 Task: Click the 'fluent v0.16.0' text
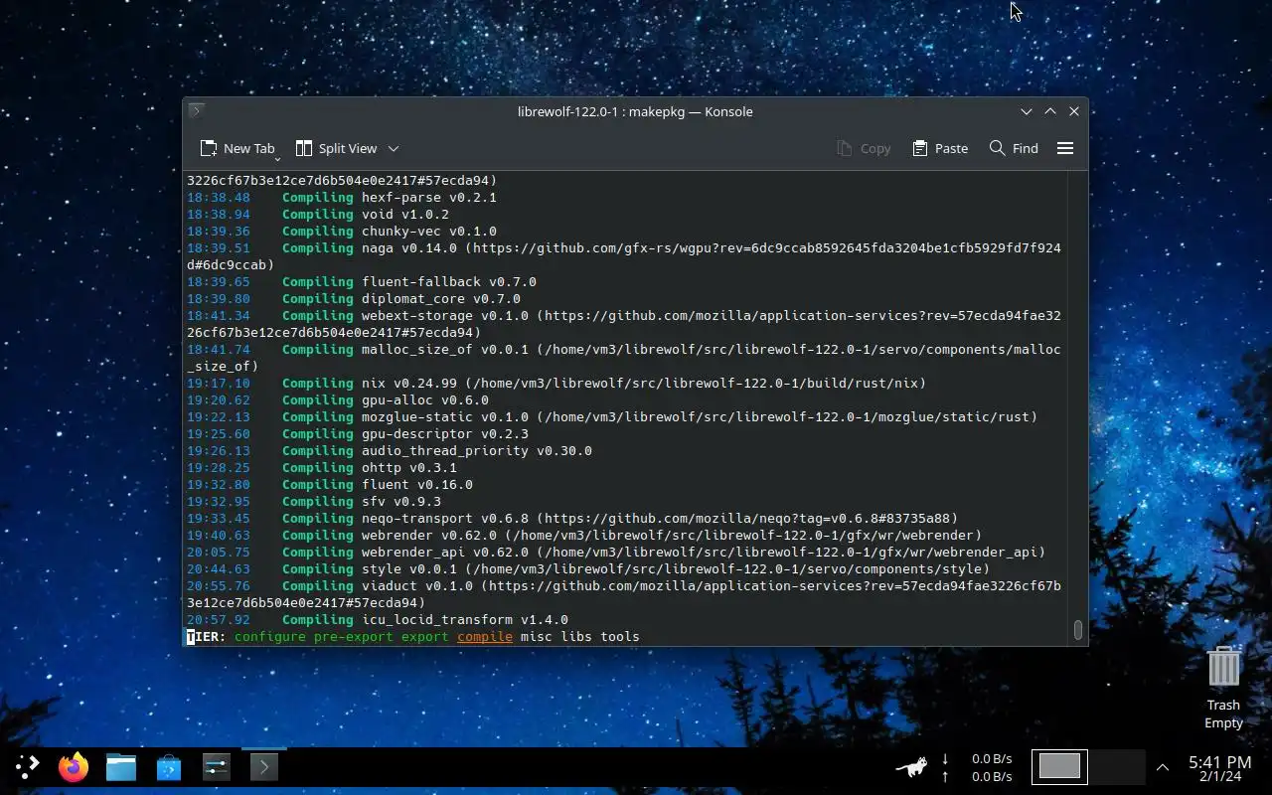417,485
